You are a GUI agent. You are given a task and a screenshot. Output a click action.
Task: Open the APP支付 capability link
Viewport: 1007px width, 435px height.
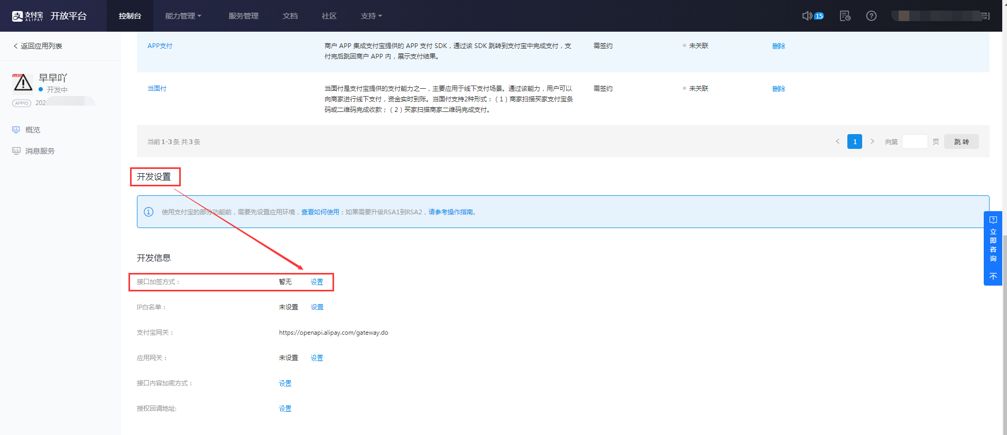click(160, 46)
